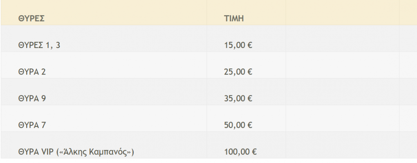Click the 25,00 € price cell

(x=238, y=72)
